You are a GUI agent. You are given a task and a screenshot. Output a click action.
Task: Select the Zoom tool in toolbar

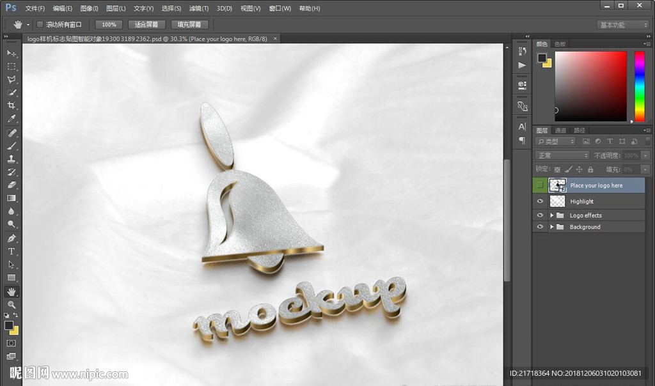click(12, 305)
